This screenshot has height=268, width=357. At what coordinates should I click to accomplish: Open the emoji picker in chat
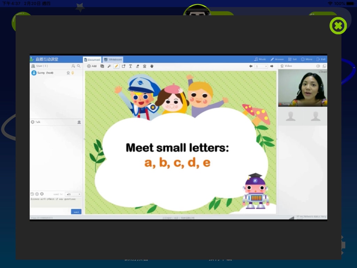tap(37, 194)
